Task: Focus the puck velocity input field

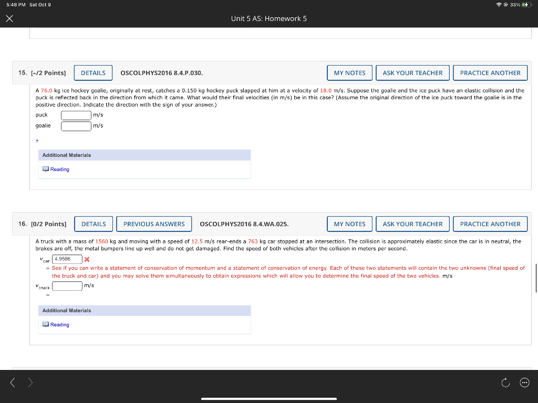Action: (x=76, y=115)
